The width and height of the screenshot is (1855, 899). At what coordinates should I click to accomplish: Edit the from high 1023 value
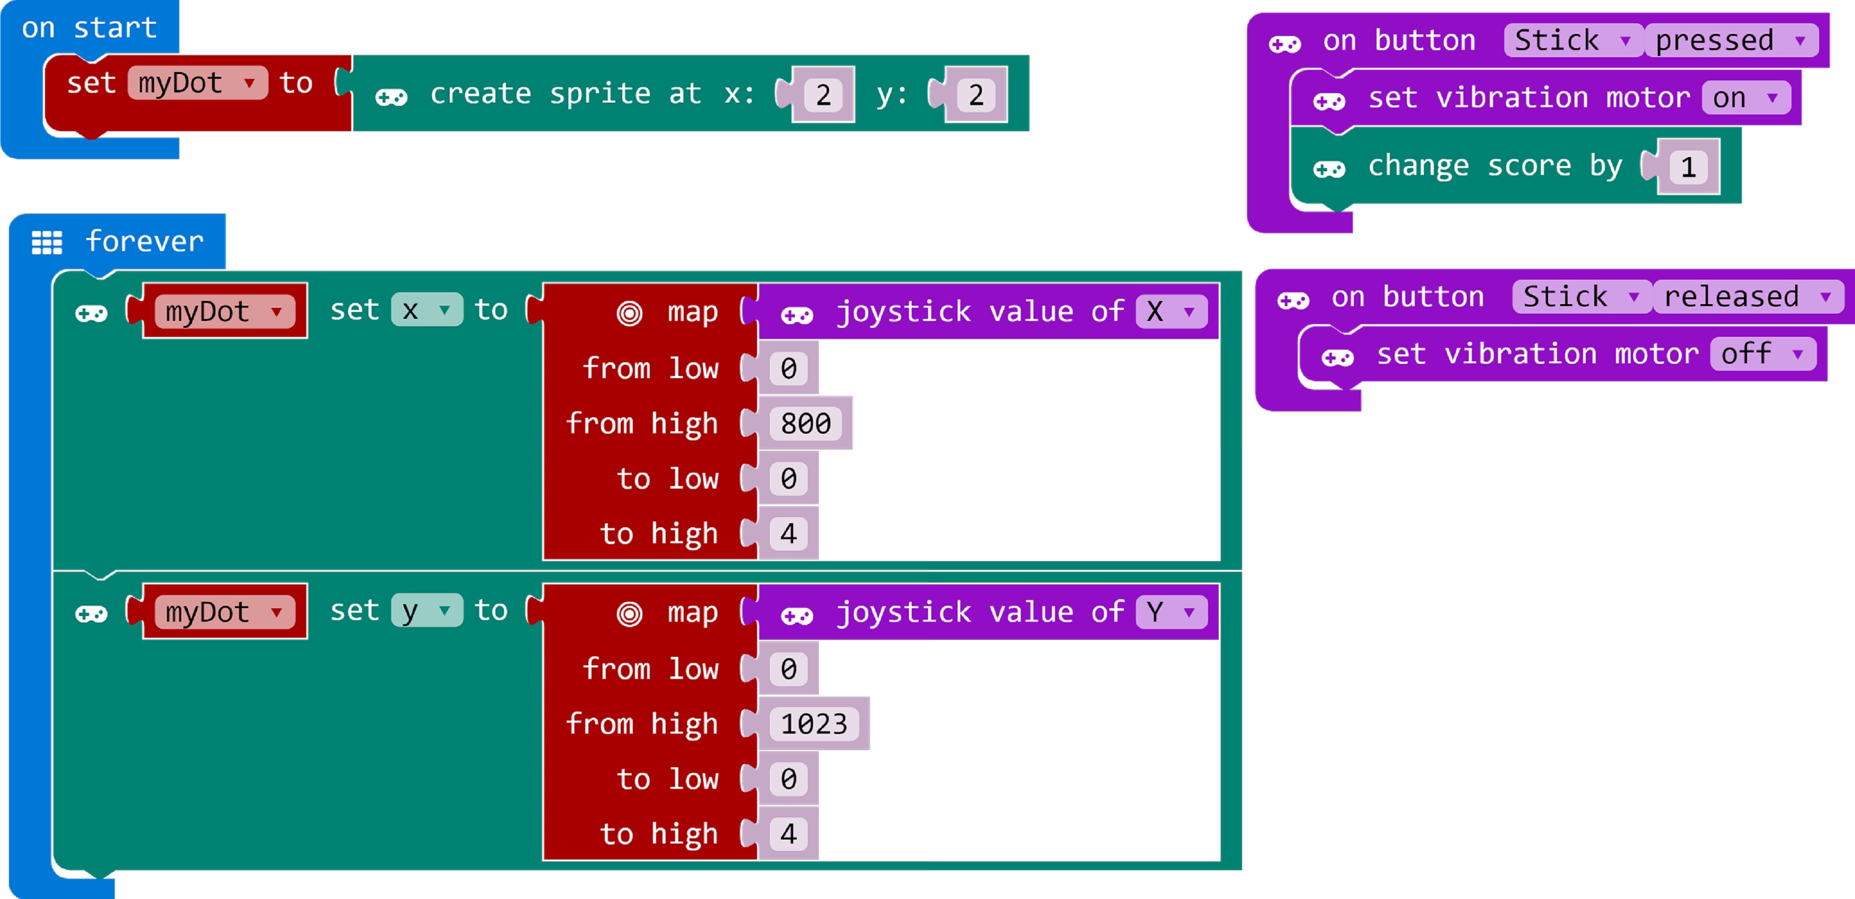[814, 723]
